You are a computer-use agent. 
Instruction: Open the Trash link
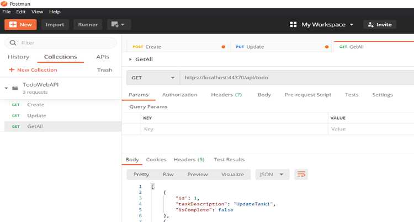point(104,70)
